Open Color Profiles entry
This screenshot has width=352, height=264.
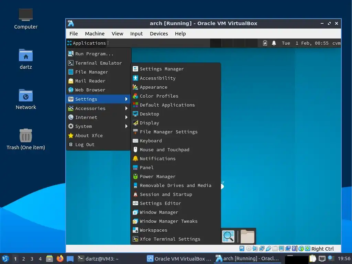[x=176, y=96]
